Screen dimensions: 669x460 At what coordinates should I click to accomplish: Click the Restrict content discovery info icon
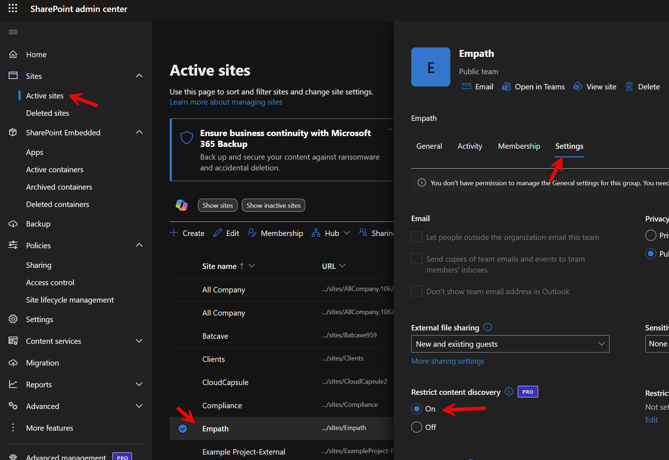pyautogui.click(x=509, y=392)
